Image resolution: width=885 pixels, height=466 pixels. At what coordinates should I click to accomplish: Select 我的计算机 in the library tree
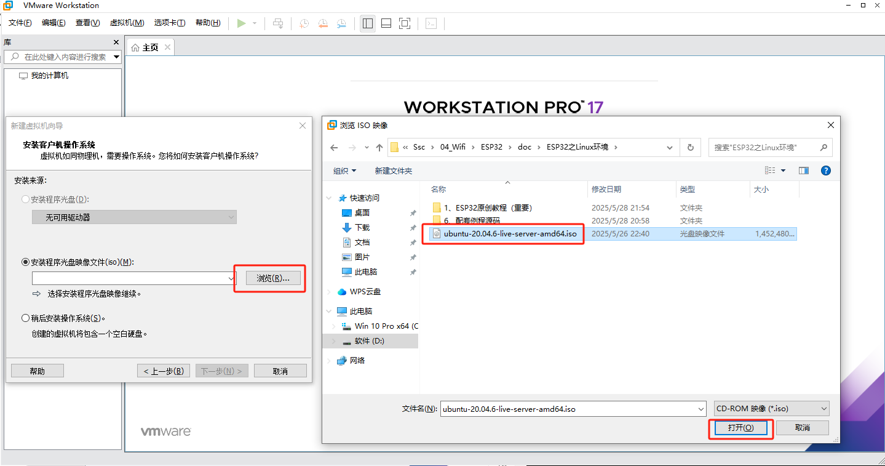(x=50, y=76)
